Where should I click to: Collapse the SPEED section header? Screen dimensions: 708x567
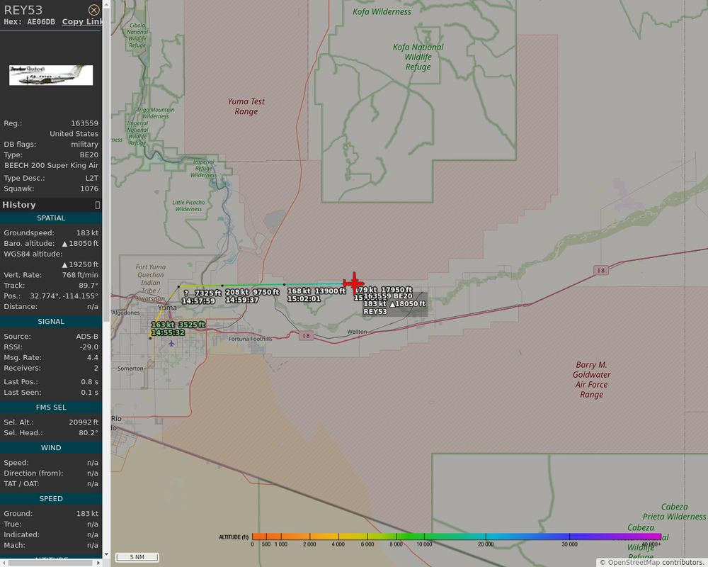point(51,499)
